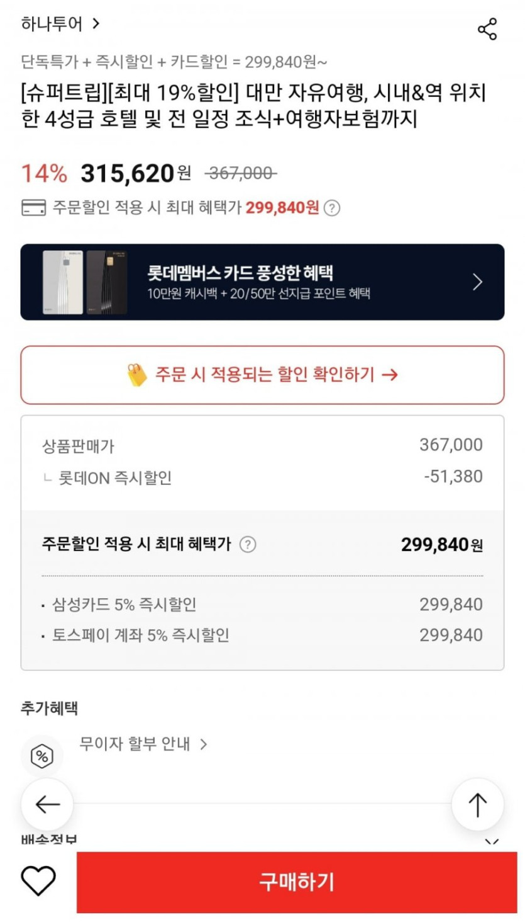
Task: Expand 무이자 할부 안내 details
Action: coord(143,744)
